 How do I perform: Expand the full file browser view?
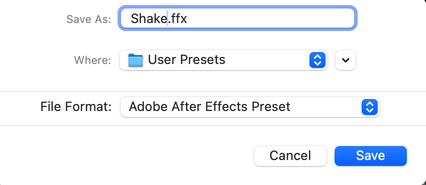point(346,60)
